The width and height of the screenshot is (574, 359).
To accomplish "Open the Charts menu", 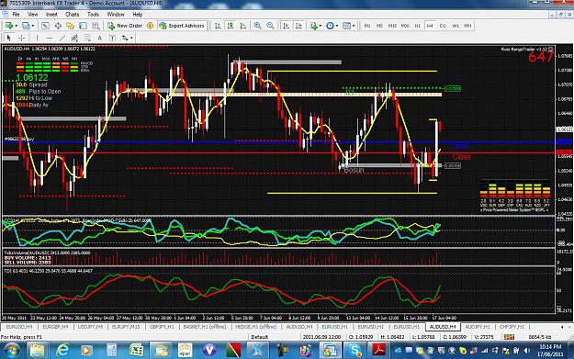I will pos(73,15).
